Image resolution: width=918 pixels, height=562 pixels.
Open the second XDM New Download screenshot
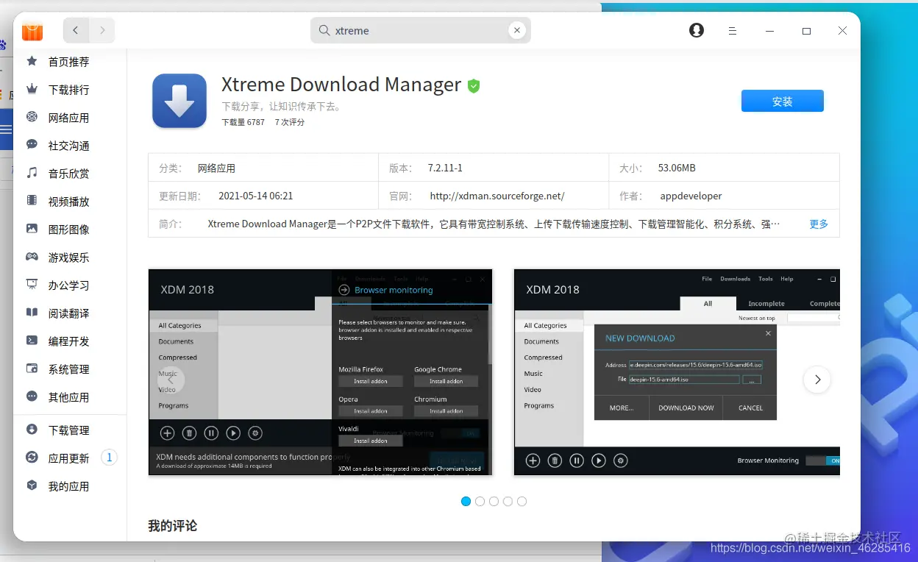pyautogui.click(x=677, y=372)
